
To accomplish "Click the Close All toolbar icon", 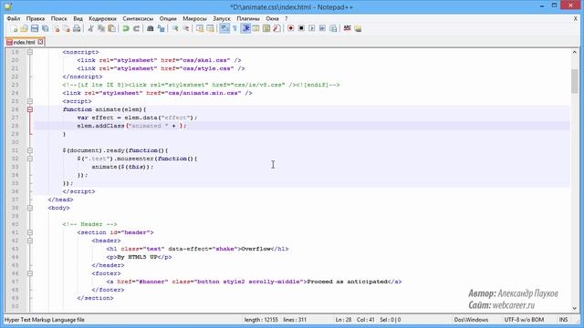I will click(x=67, y=28).
